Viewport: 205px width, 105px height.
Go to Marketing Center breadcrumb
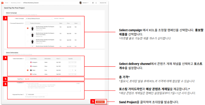16,3
